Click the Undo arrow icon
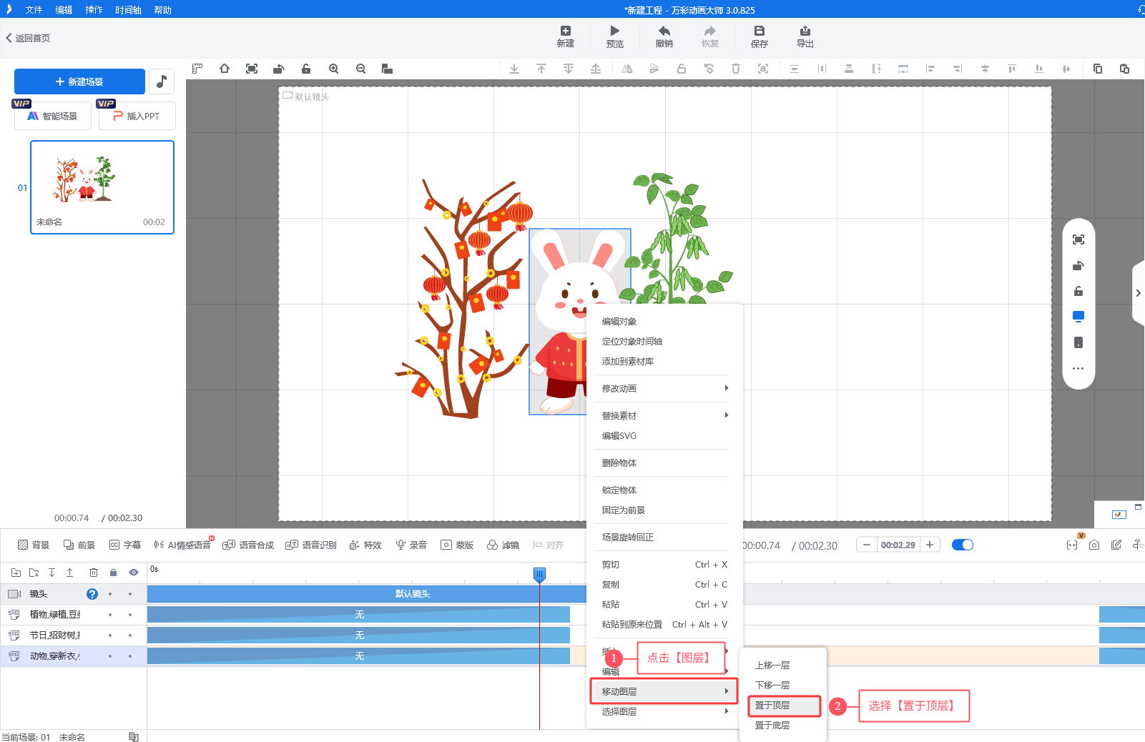This screenshot has width=1145, height=742. [x=664, y=31]
